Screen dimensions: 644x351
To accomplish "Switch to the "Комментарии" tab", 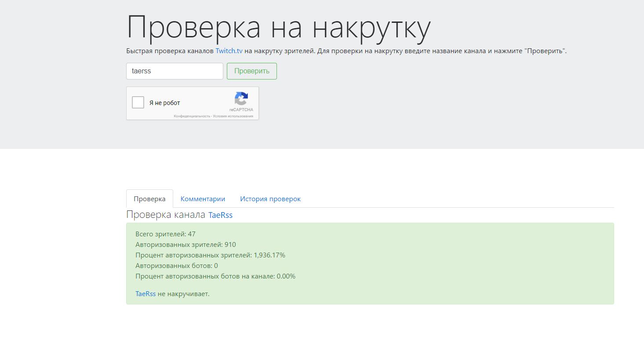I will coord(203,199).
